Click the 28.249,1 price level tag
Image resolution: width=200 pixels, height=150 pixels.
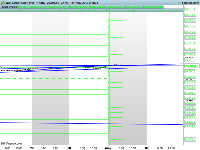tap(190, 32)
